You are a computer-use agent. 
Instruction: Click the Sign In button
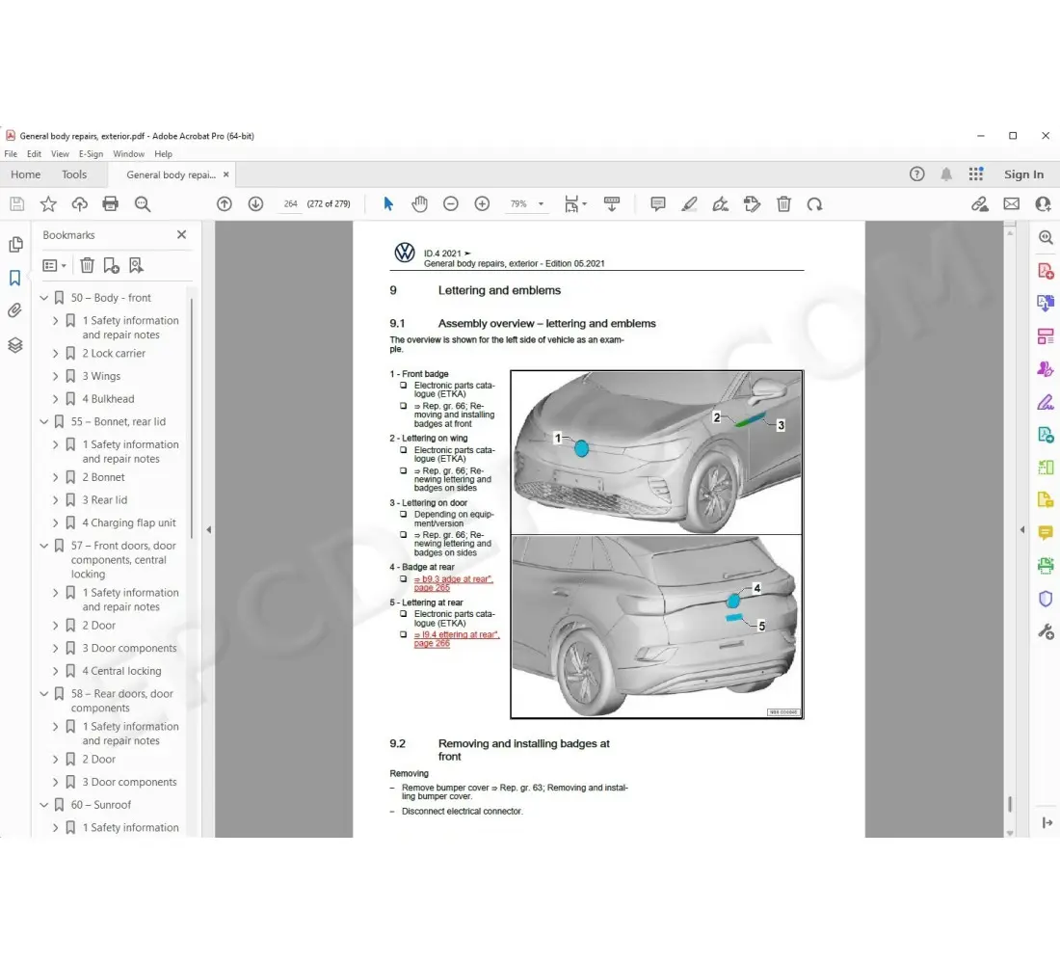(x=1023, y=174)
